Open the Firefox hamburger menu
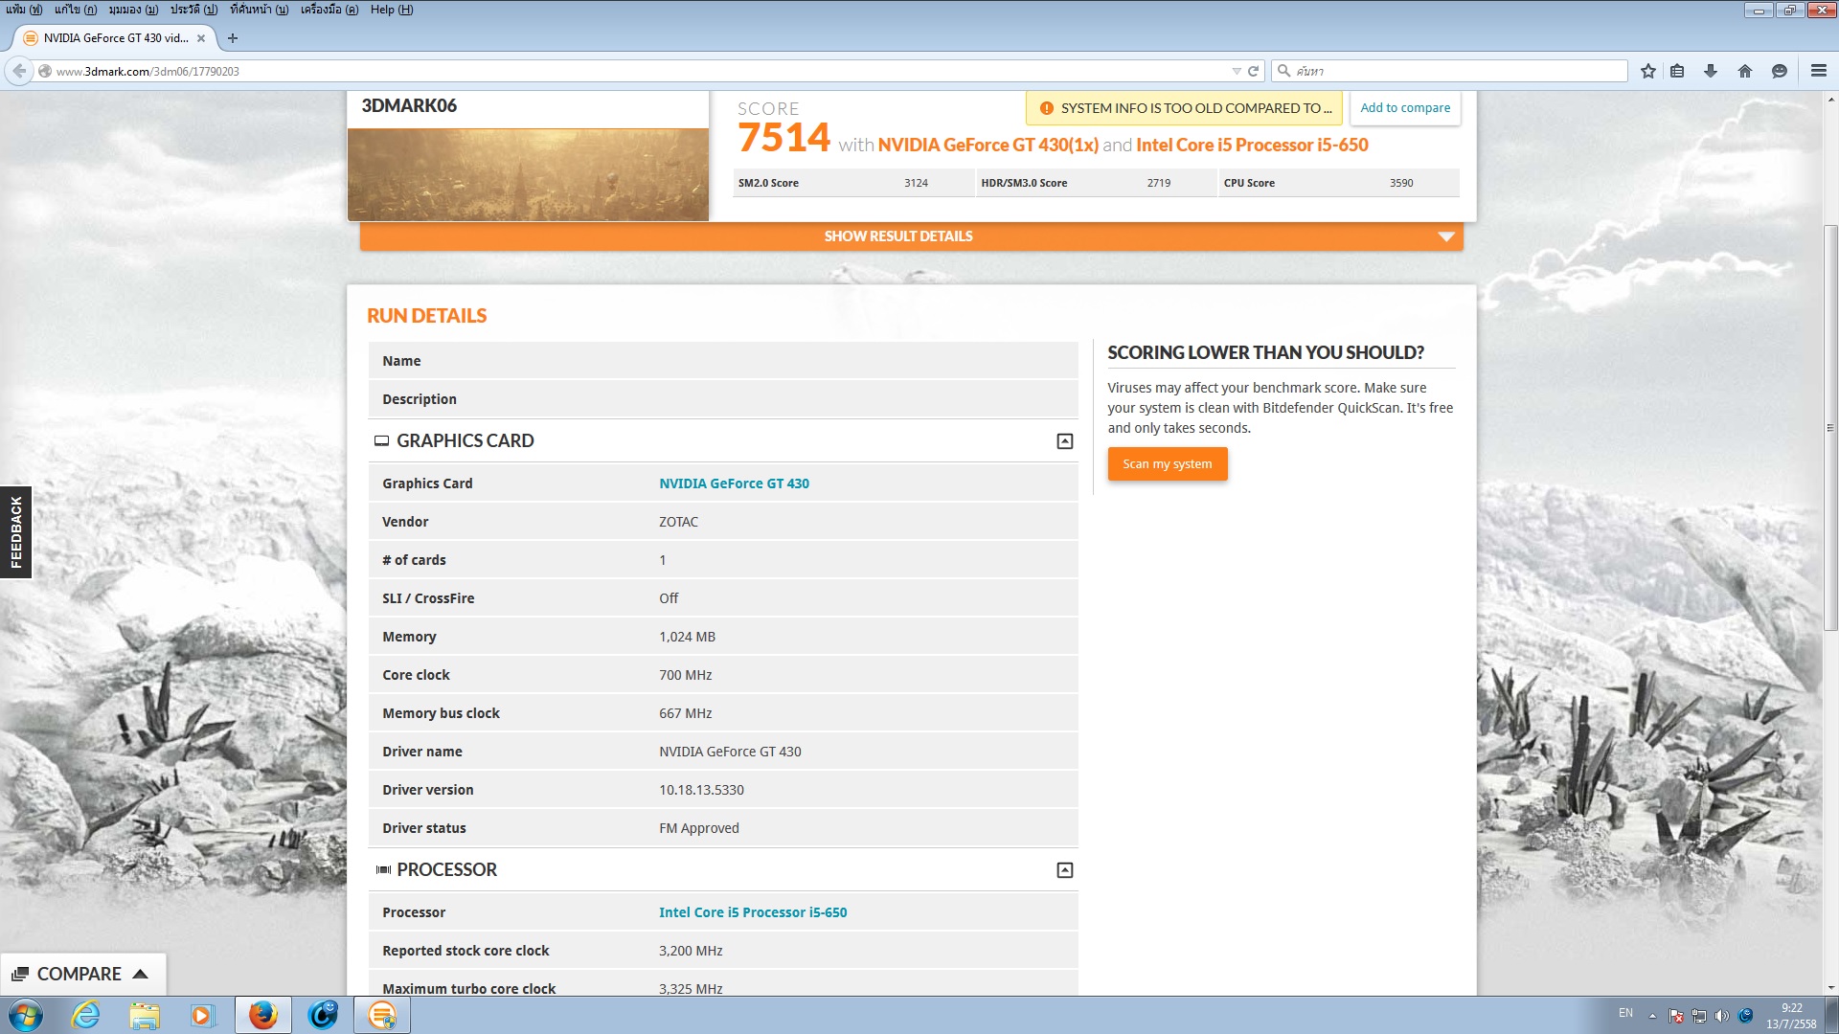Image resolution: width=1839 pixels, height=1034 pixels. 1819,71
